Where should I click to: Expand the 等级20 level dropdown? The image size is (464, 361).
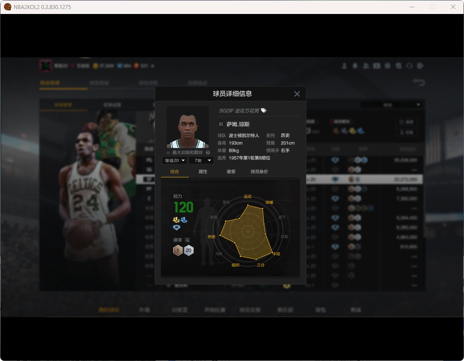pos(175,160)
